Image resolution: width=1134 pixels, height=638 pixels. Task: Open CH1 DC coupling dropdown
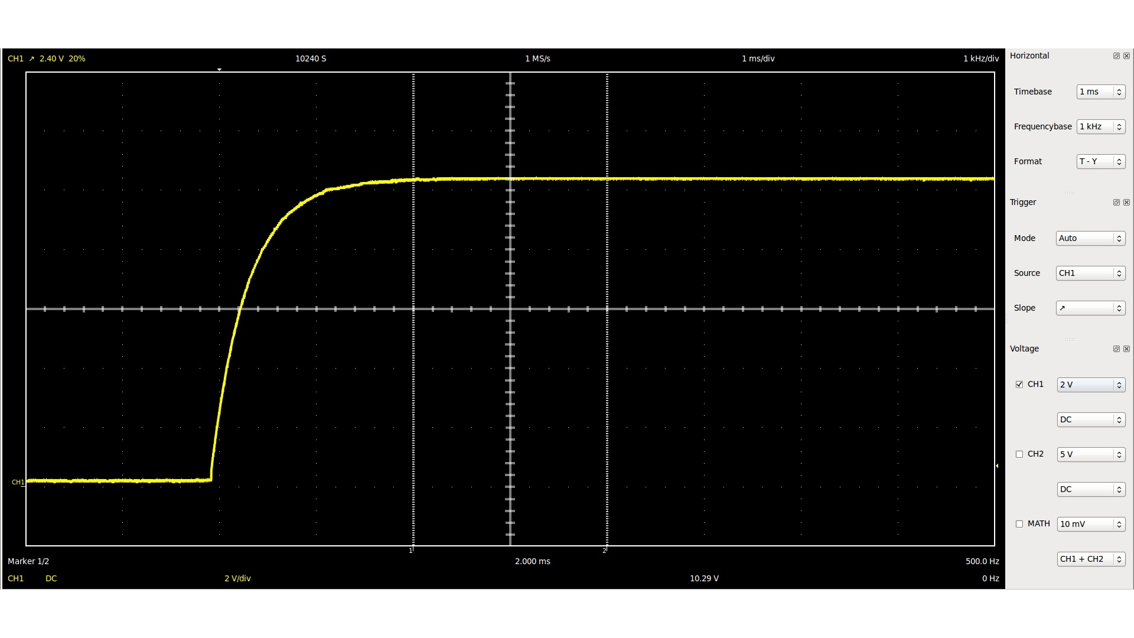1090,420
